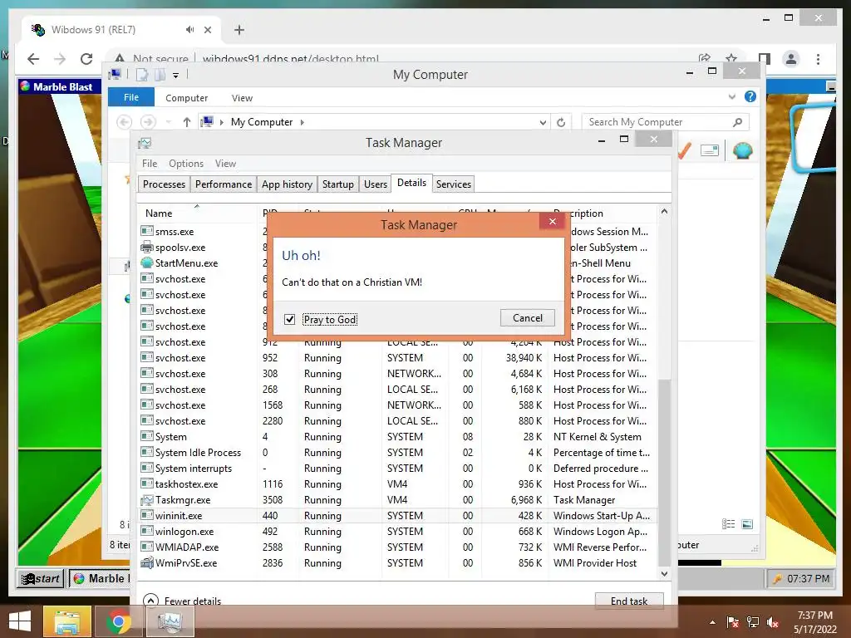Open File Explorer from the taskbar
This screenshot has height=638, width=851.
[x=66, y=621]
